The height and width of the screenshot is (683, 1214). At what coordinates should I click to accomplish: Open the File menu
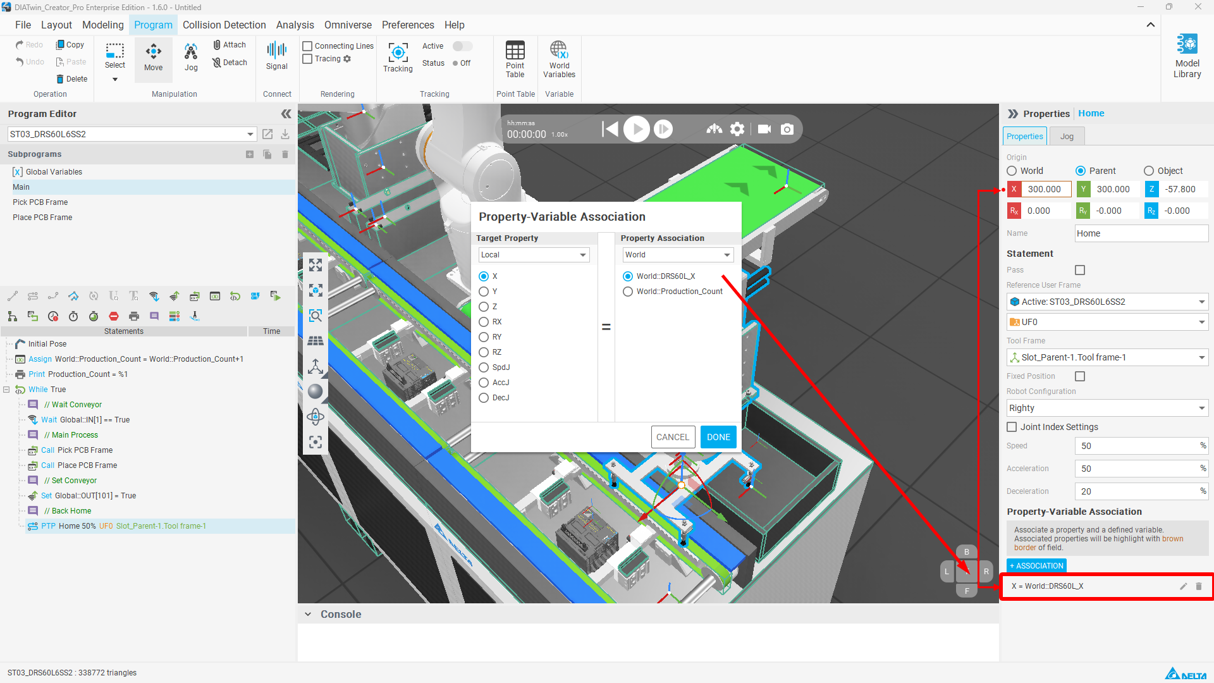[x=23, y=25]
